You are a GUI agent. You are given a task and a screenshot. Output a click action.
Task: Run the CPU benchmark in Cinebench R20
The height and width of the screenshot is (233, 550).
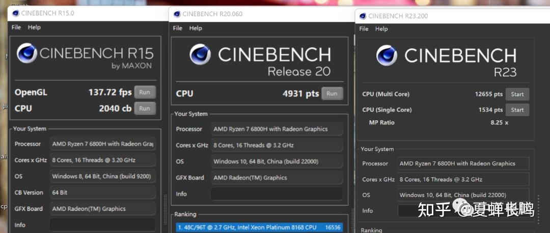332,93
